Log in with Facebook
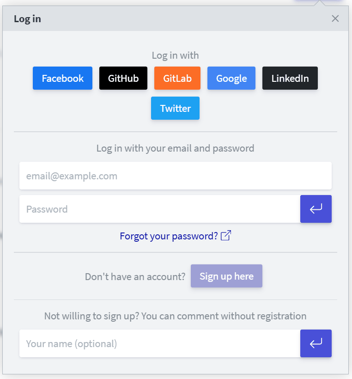The width and height of the screenshot is (352, 379). coord(62,78)
